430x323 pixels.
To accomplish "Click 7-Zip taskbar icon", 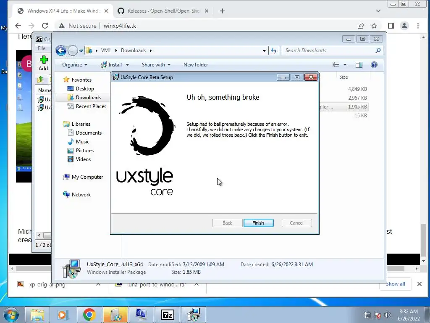I will 167,315.
